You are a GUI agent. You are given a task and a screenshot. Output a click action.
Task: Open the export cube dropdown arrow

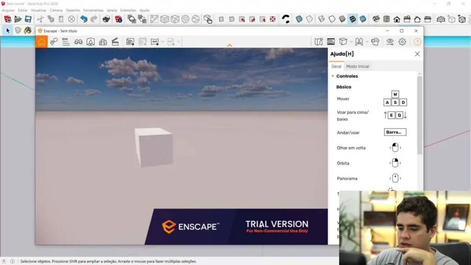point(350,41)
